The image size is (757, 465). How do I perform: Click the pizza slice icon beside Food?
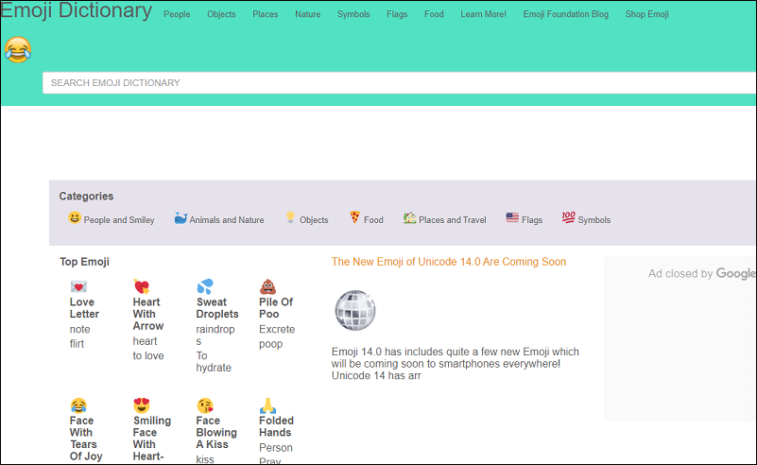(x=354, y=217)
